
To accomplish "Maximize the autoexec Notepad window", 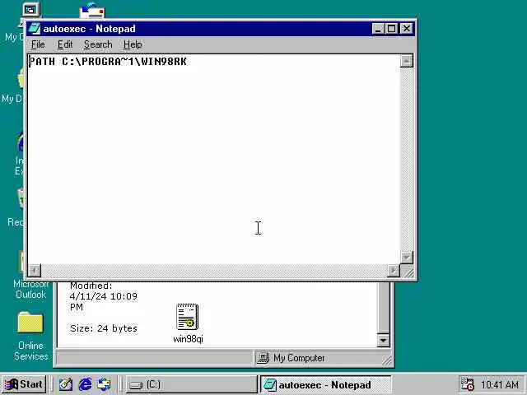I will click(392, 29).
